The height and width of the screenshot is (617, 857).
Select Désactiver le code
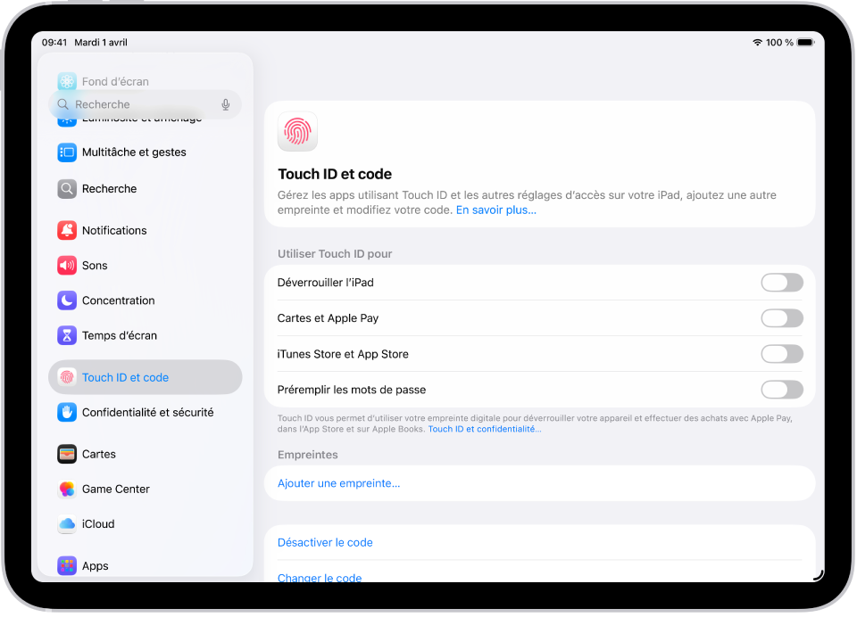[x=326, y=542]
